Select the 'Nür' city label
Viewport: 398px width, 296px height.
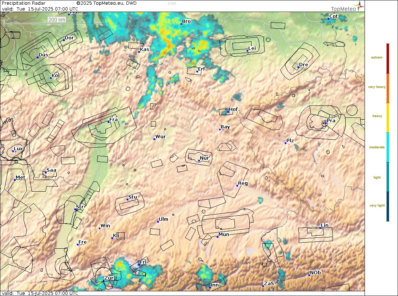click(x=204, y=158)
